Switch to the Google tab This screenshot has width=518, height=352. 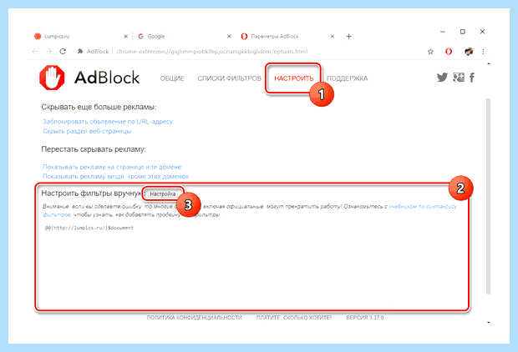[183, 37]
